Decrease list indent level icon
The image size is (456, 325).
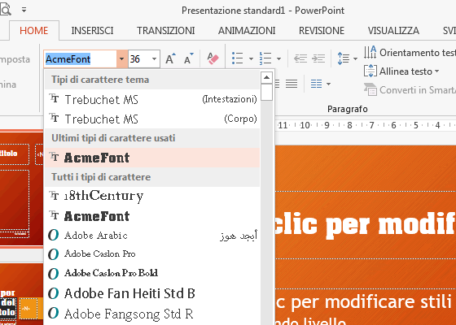point(300,58)
